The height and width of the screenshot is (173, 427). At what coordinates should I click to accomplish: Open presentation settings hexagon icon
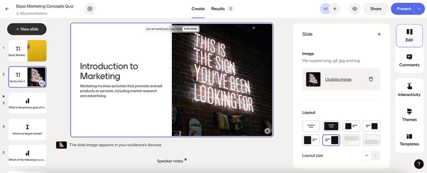pos(90,9)
